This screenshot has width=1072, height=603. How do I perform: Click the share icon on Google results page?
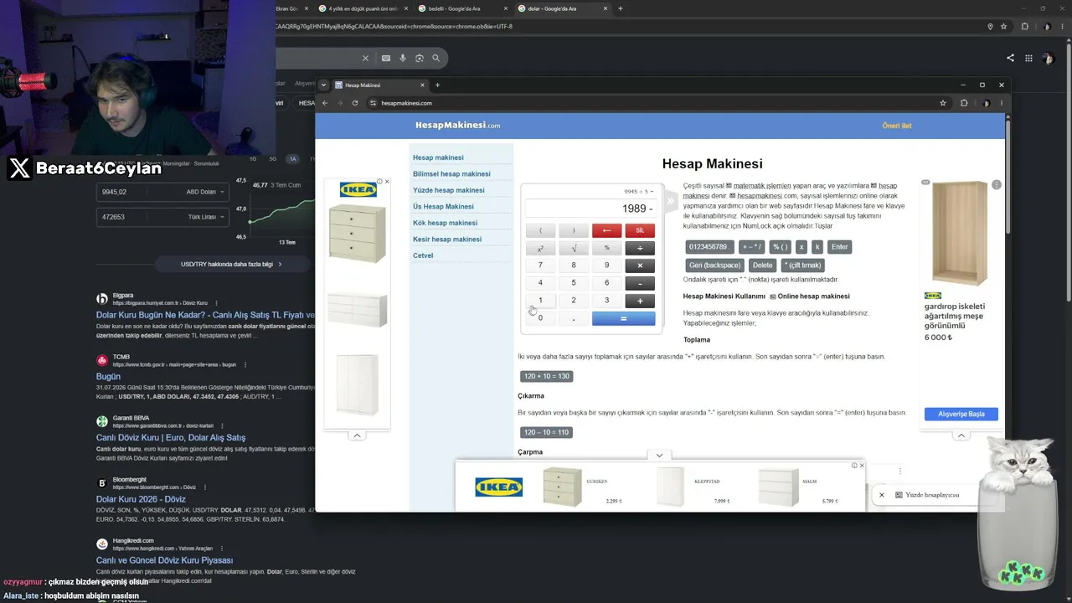tap(1010, 58)
